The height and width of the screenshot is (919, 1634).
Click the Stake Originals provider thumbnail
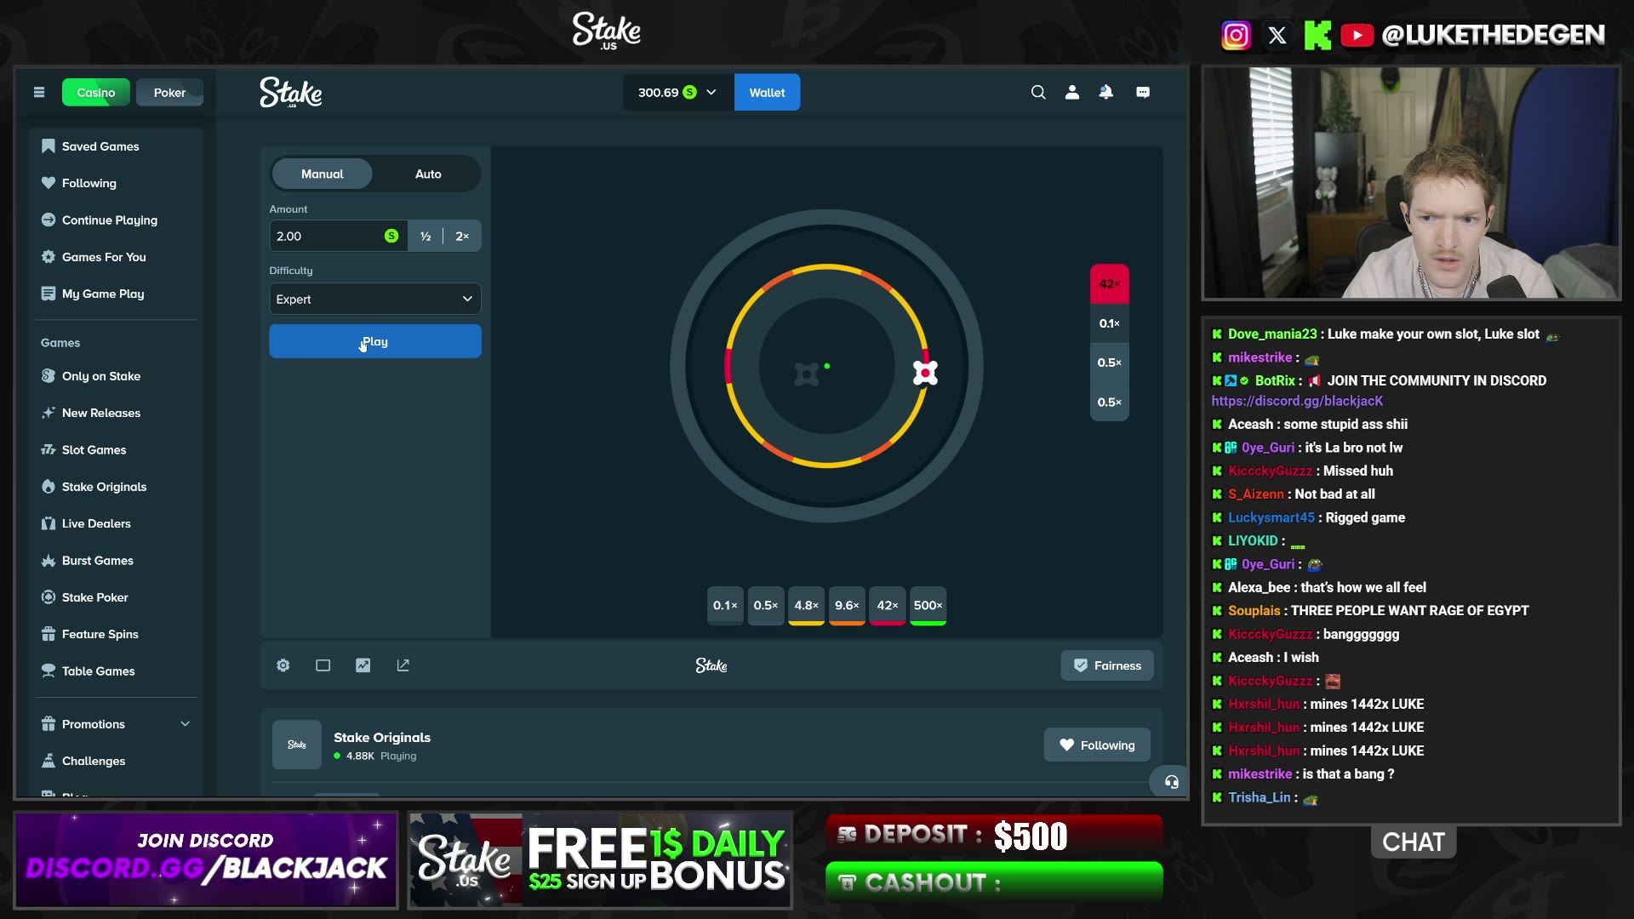click(297, 745)
